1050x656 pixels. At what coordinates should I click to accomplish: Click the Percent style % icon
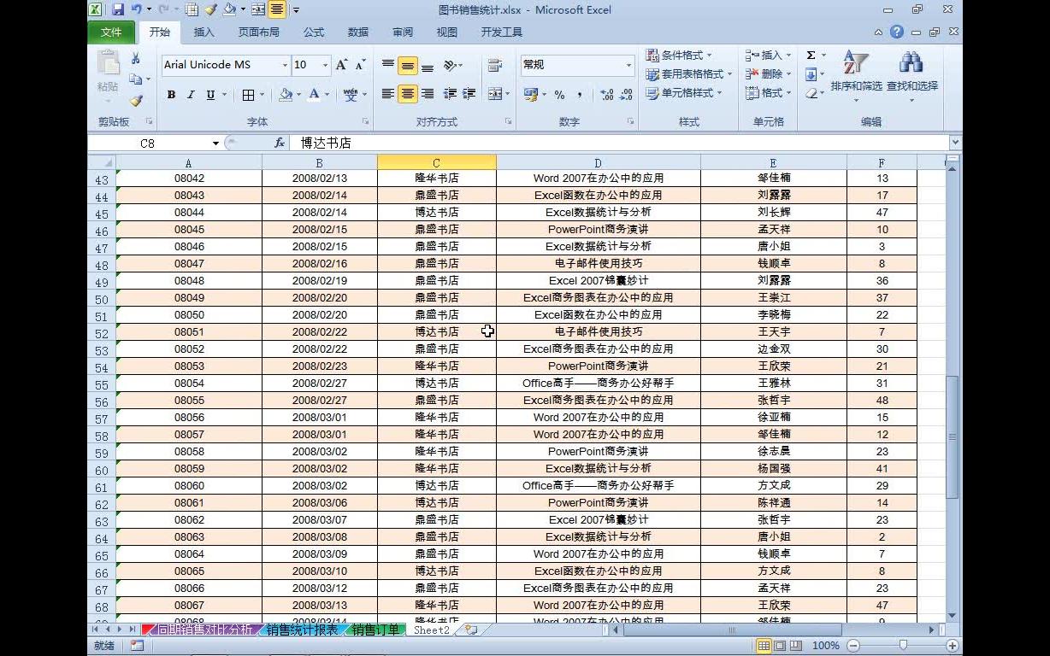click(x=560, y=95)
